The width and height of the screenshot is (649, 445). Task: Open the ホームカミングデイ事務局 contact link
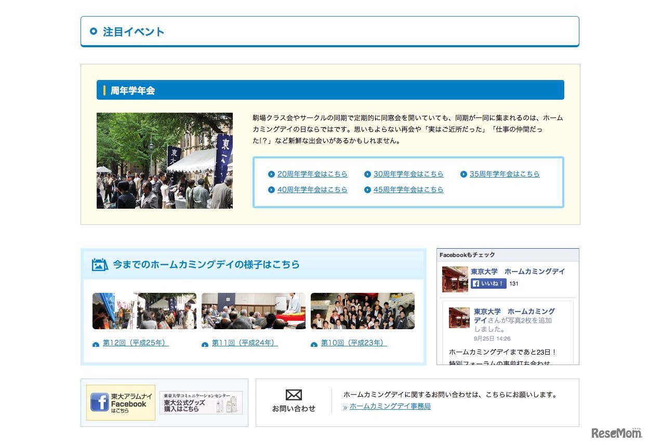point(389,408)
